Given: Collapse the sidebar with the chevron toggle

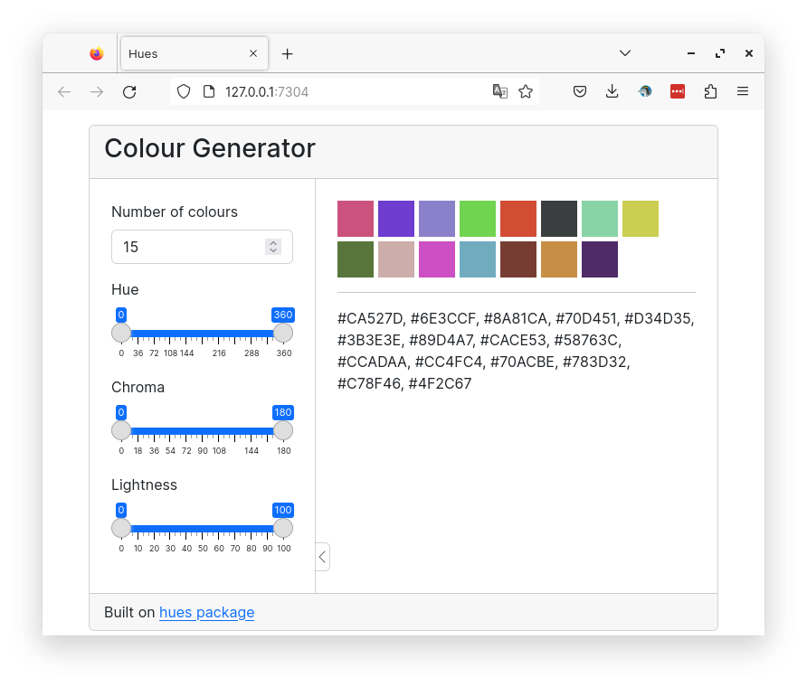Looking at the screenshot, I should [322, 557].
